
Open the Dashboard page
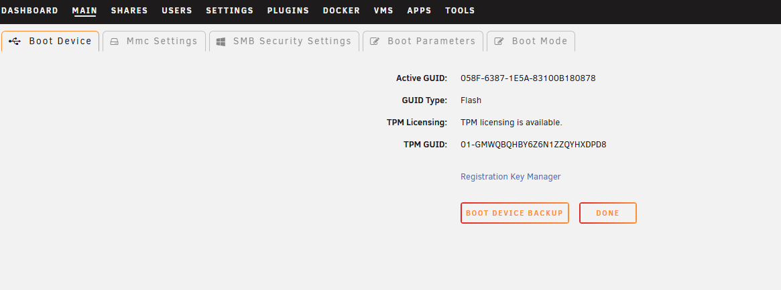click(x=30, y=11)
